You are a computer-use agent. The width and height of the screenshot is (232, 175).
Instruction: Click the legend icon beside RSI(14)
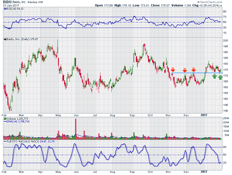[4, 9]
